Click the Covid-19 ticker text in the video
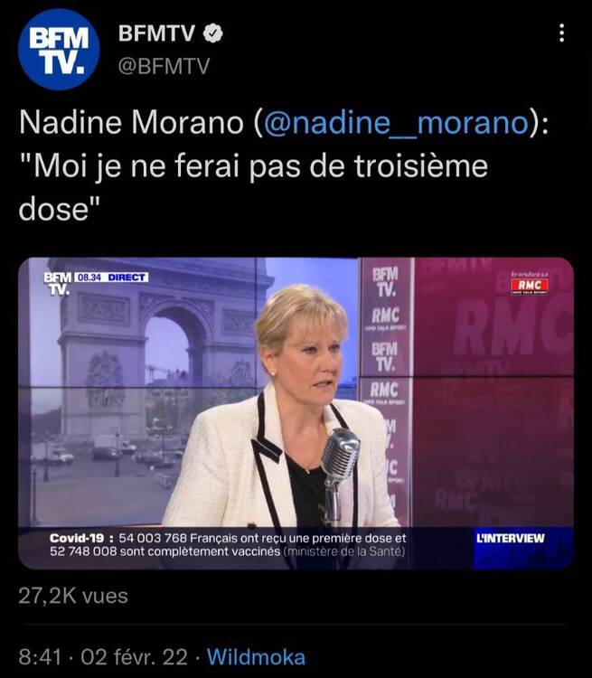 point(228,545)
